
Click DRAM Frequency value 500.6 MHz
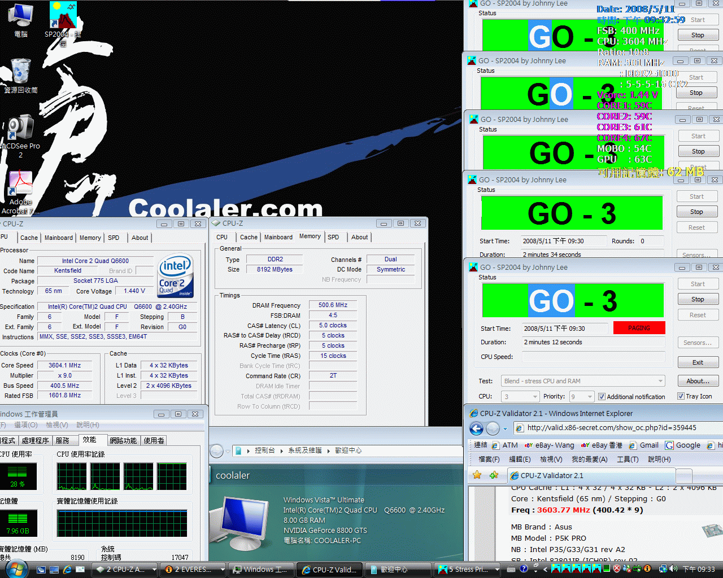coord(333,305)
